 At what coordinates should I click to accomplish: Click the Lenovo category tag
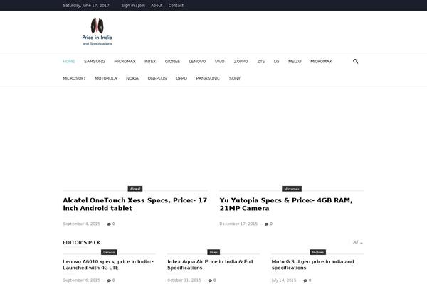click(109, 252)
